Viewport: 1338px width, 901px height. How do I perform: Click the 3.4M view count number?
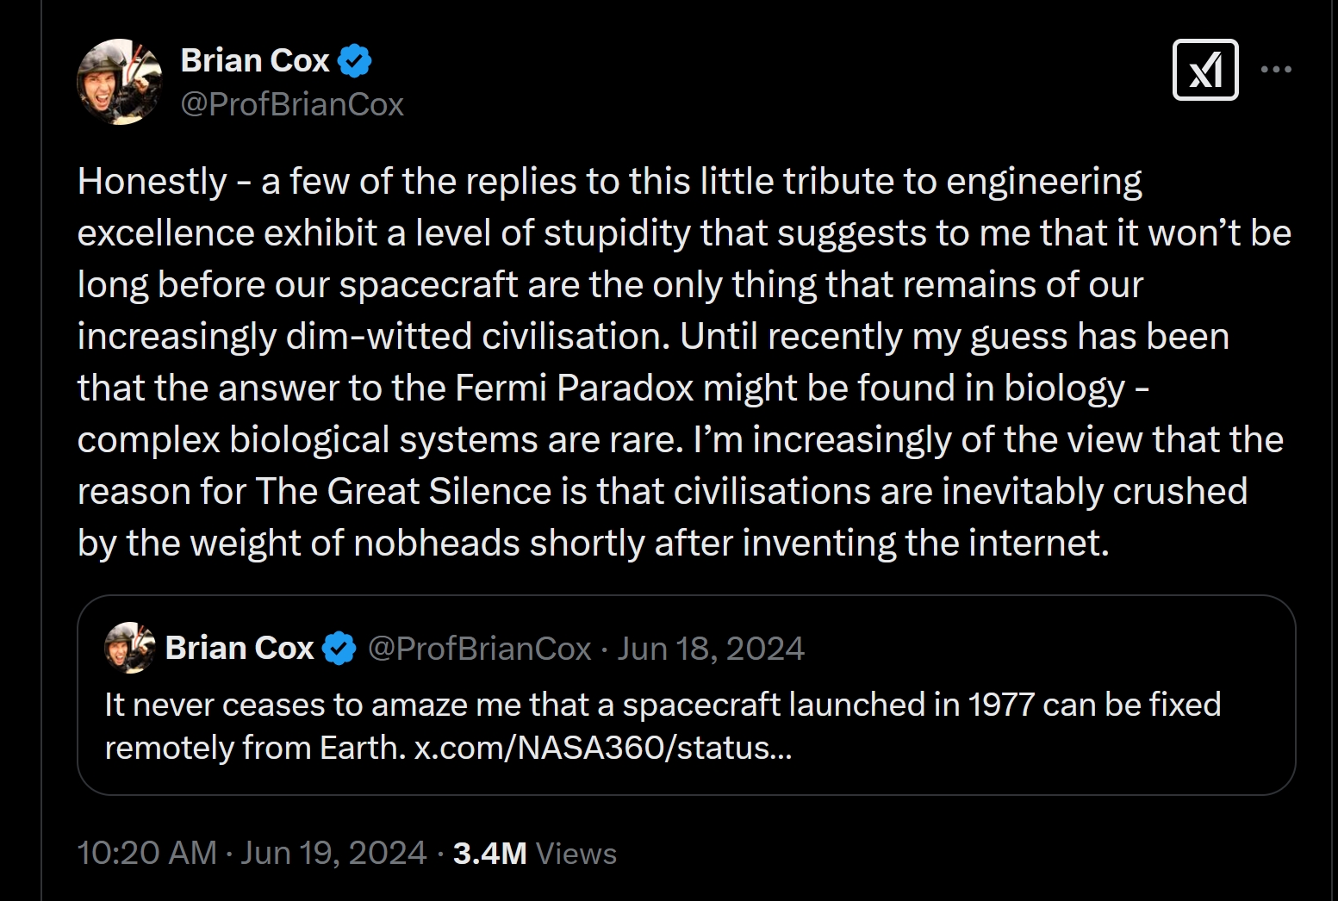(x=489, y=853)
